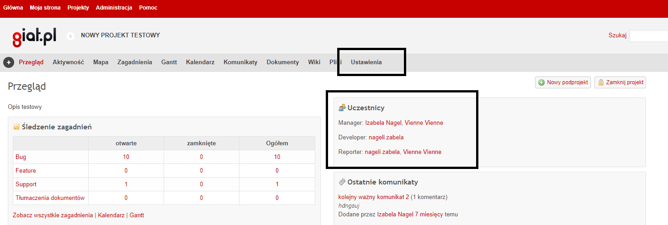Open Projekty in top menu
668x225 pixels.
click(78, 8)
